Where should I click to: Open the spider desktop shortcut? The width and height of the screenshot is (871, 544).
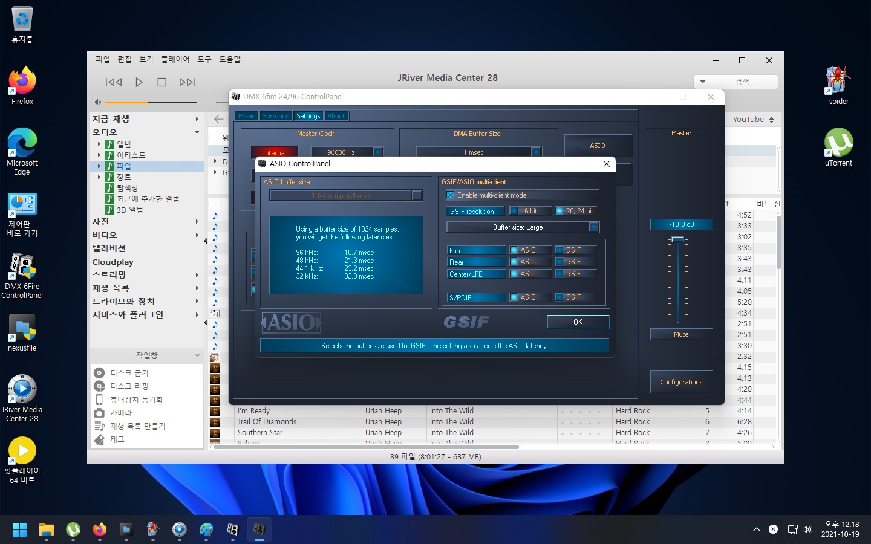tap(838, 86)
